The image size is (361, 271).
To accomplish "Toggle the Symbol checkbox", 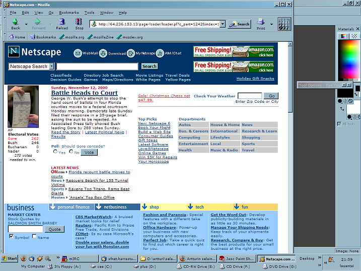I will coord(11,236).
